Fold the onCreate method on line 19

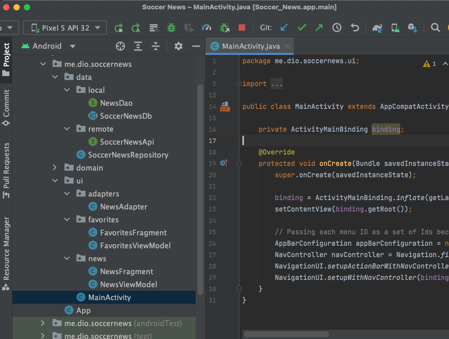coord(239,163)
